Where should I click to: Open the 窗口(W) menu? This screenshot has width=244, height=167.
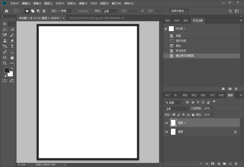point(116,3)
